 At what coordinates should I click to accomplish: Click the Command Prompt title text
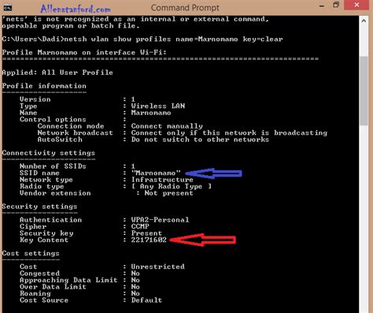coord(185,8)
